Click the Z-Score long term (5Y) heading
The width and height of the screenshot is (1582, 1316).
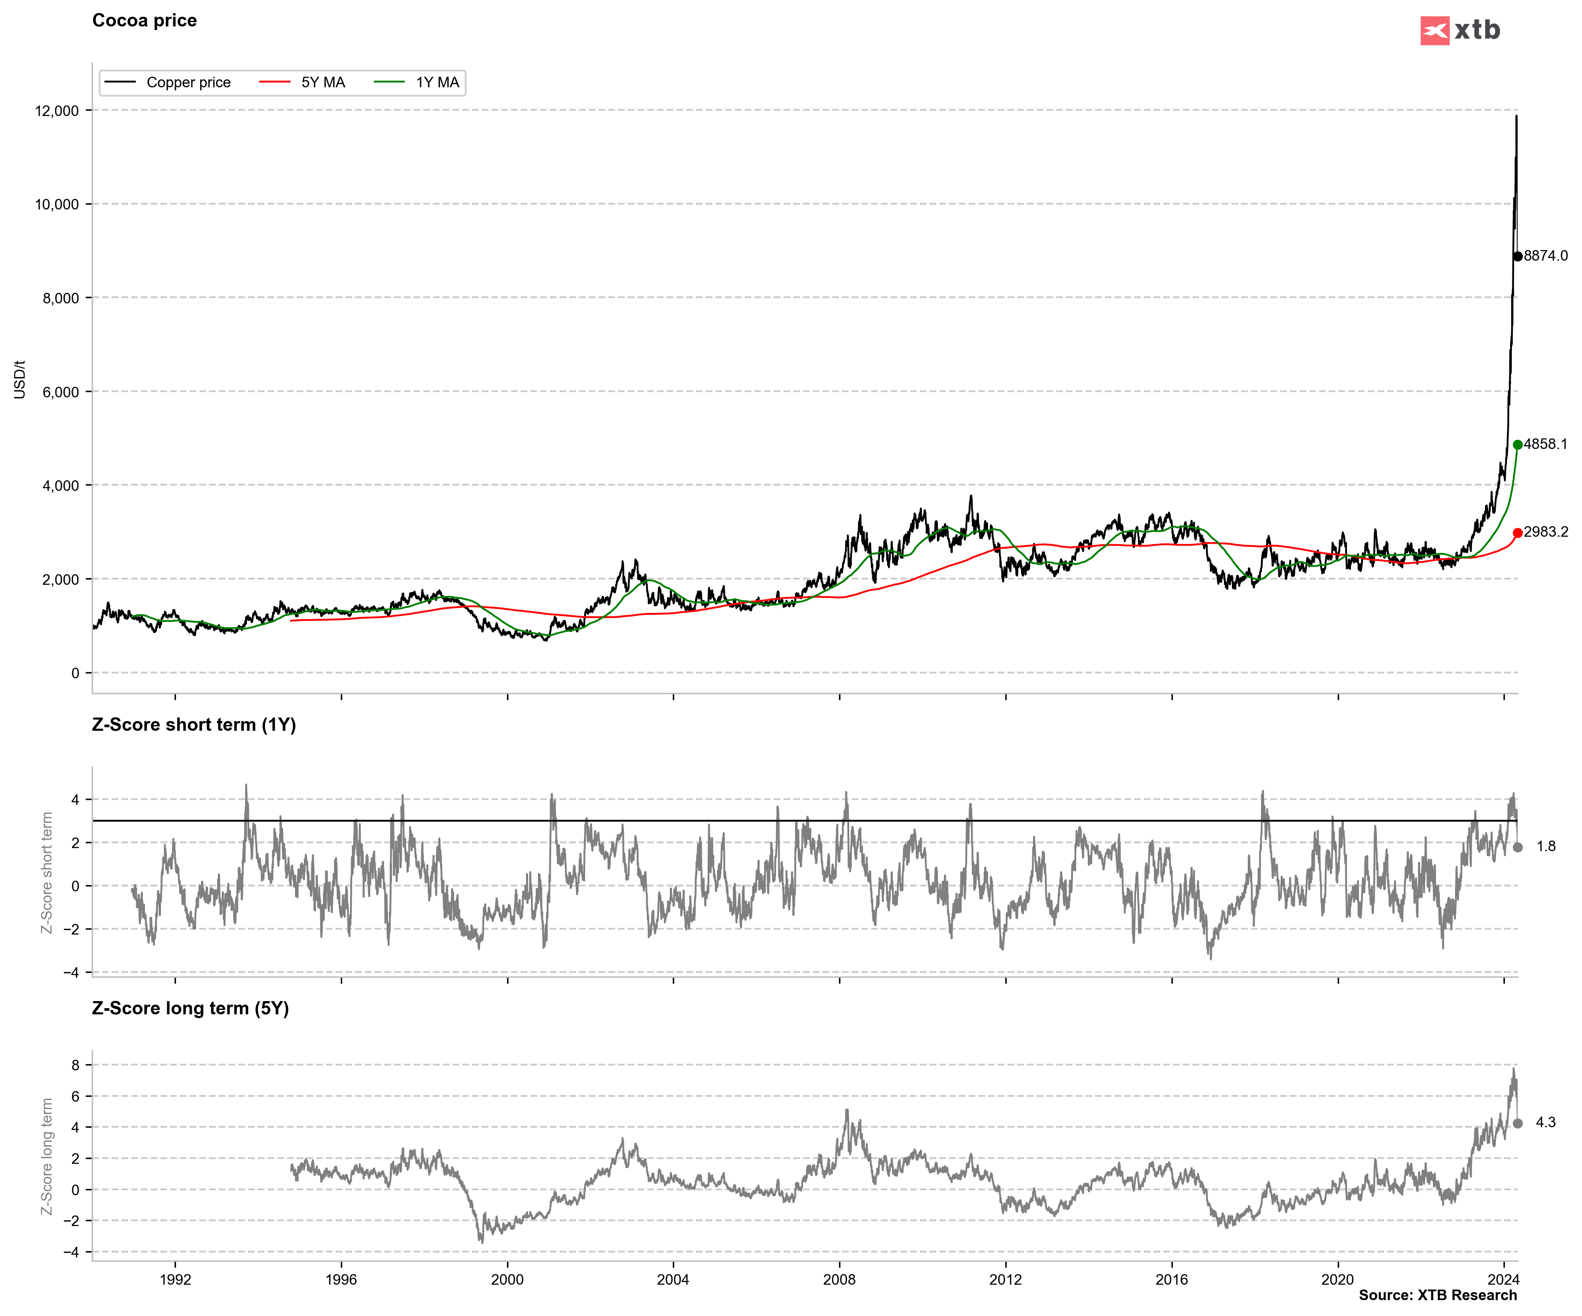pos(190,1008)
